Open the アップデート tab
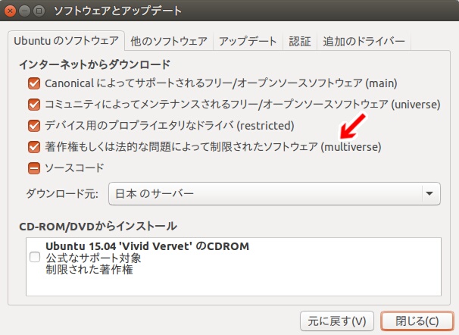Viewport: 459px width, 335px height. (x=248, y=41)
